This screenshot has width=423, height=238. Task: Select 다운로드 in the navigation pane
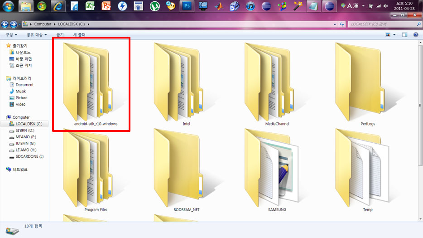coord(23,52)
